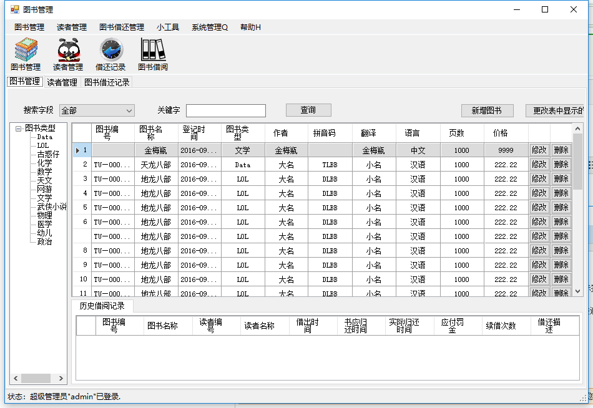Click the TLBB pinyin code cell

pos(330,165)
